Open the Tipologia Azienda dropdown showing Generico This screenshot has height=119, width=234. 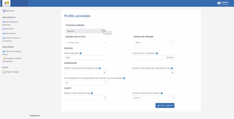coord(86,31)
